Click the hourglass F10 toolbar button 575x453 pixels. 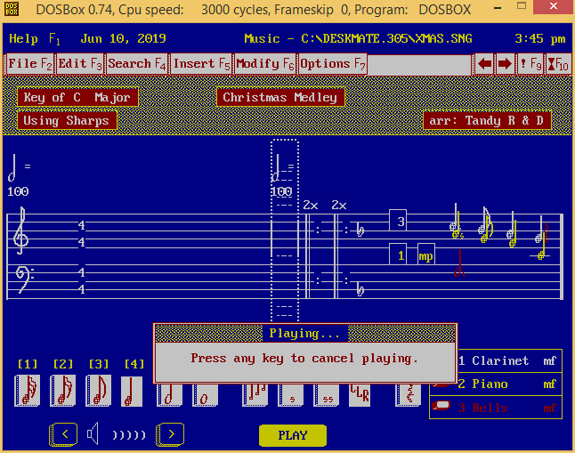(558, 64)
